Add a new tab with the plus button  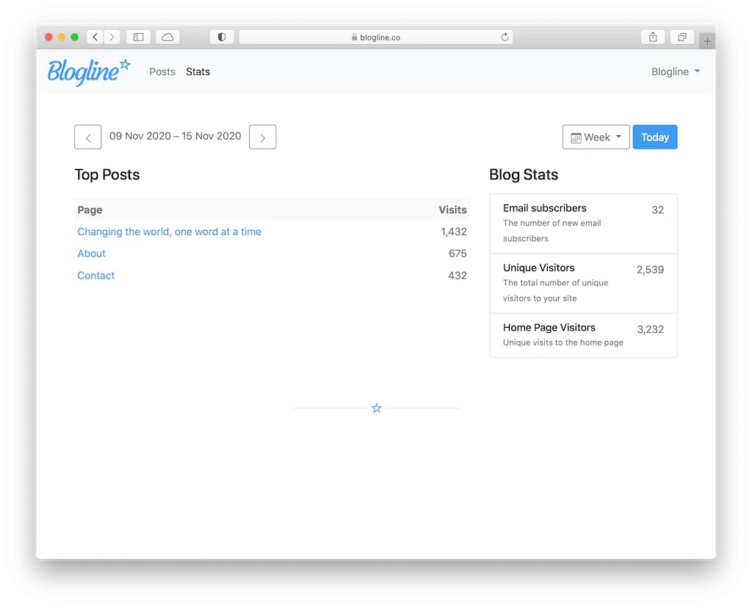click(x=707, y=41)
